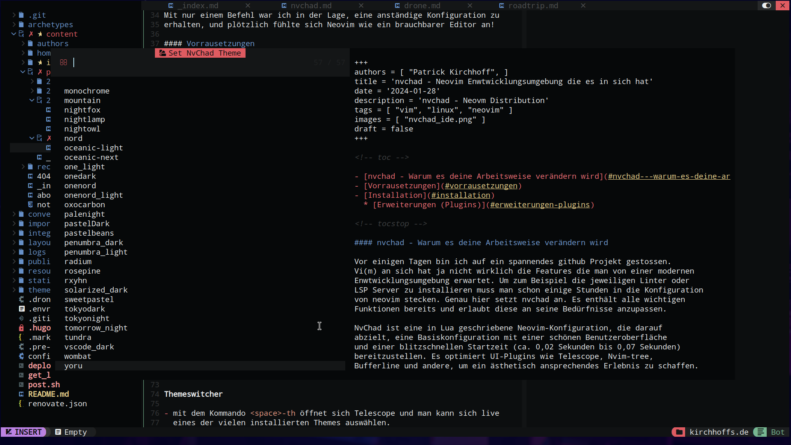
Task: Choose the nord theme from list
Action: 73,138
